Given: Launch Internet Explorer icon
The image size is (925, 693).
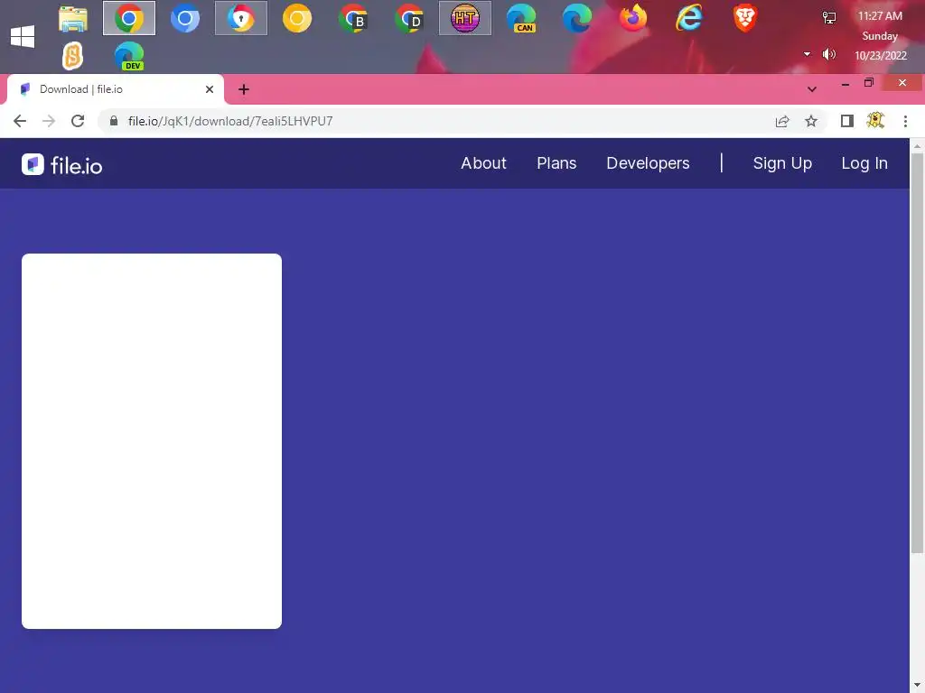Looking at the screenshot, I should coord(689,18).
